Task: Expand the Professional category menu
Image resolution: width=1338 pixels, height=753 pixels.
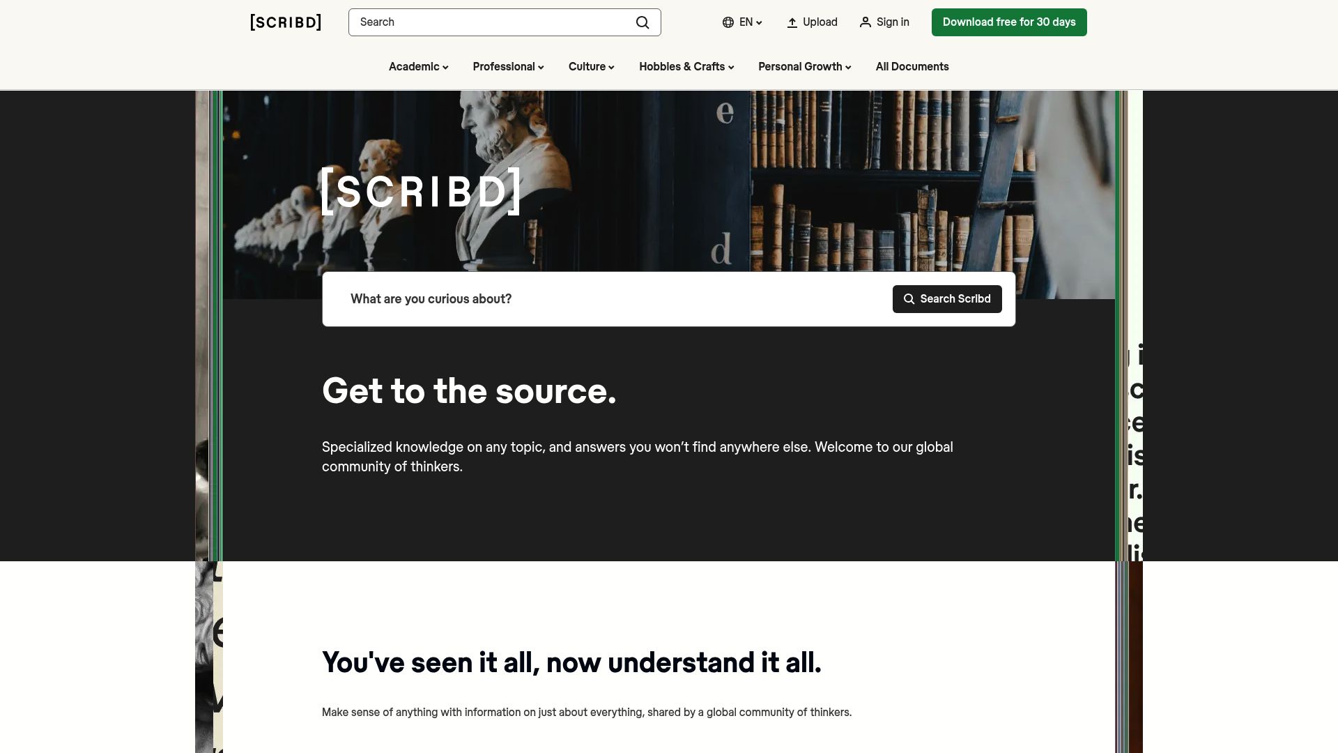Action: click(508, 67)
